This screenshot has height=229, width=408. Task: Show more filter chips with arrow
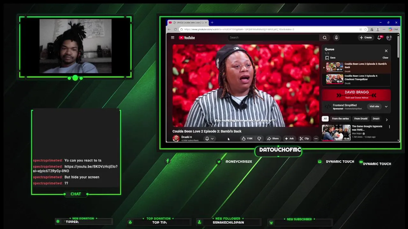click(x=387, y=120)
